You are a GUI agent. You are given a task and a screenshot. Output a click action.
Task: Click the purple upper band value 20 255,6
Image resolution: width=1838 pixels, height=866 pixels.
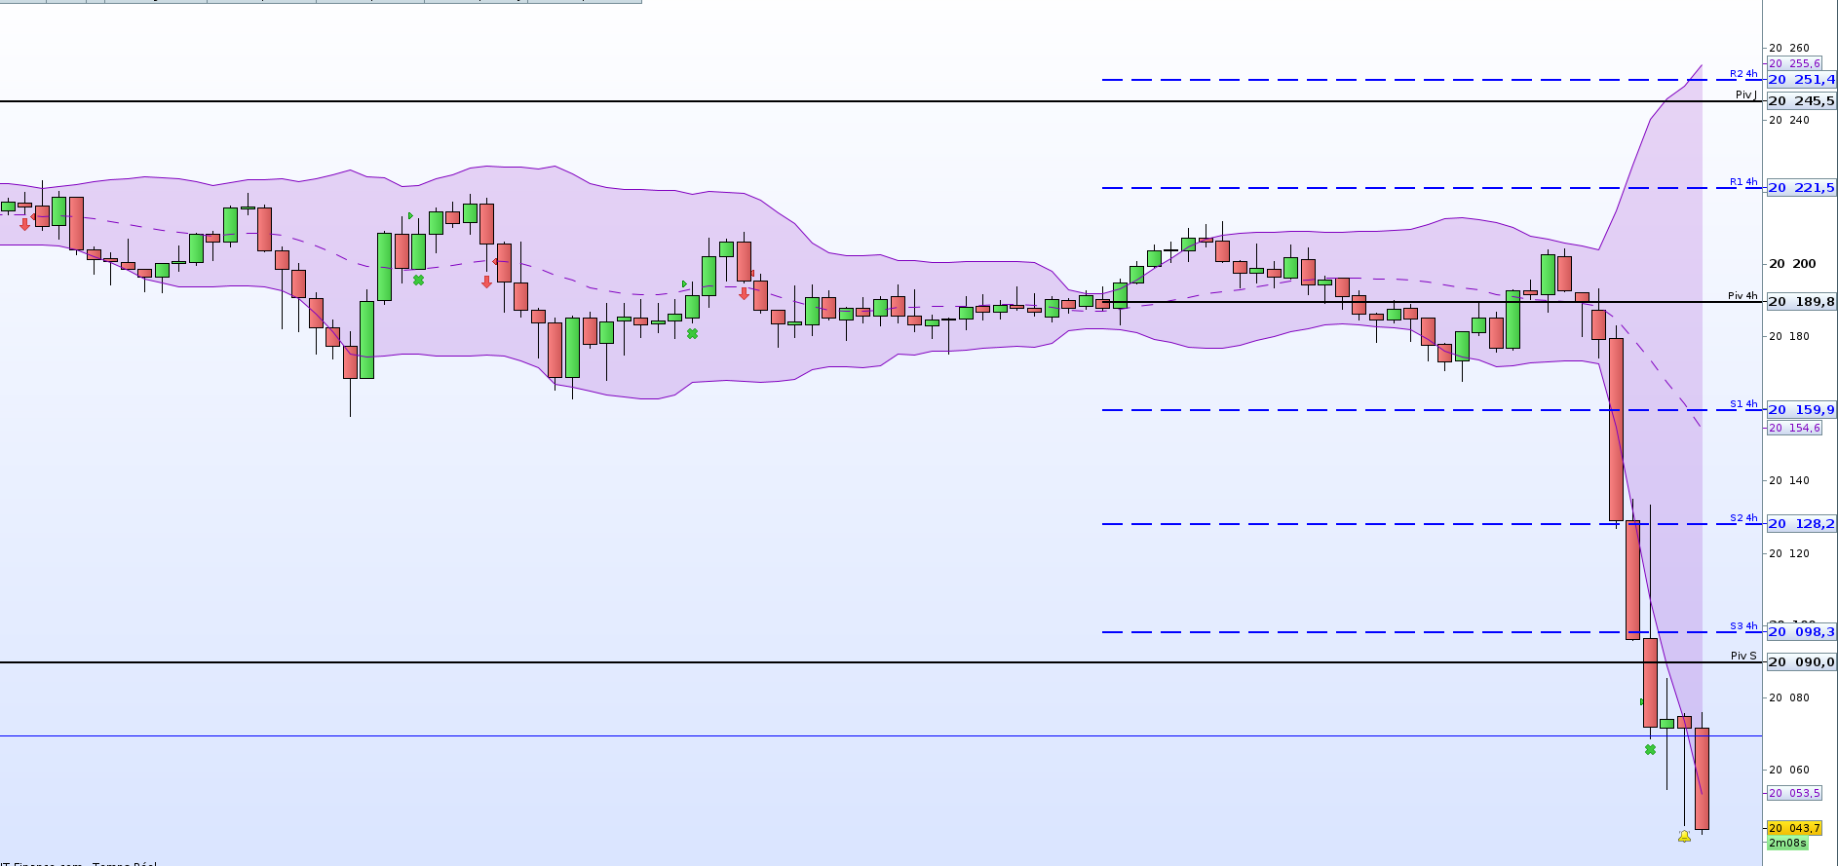pos(1794,63)
